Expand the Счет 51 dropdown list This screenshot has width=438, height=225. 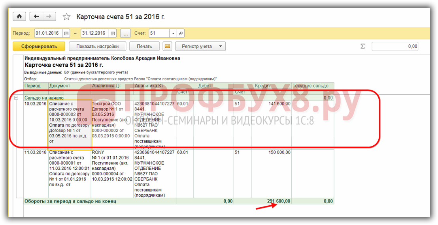(x=173, y=33)
